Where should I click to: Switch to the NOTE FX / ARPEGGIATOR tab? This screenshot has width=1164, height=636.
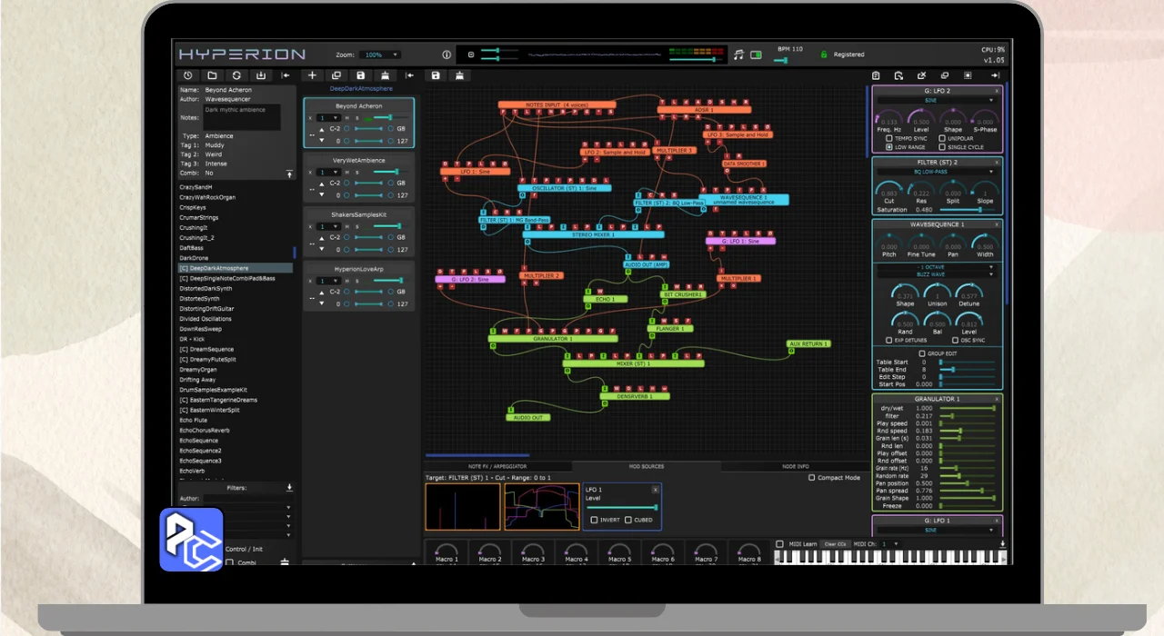497,466
